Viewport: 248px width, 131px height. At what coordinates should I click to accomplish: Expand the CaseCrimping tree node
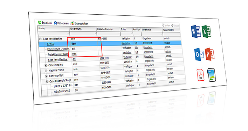coord(46,65)
